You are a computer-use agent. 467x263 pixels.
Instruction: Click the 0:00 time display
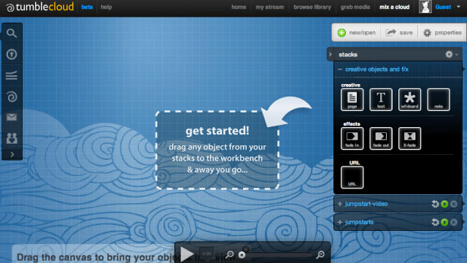(x=207, y=254)
